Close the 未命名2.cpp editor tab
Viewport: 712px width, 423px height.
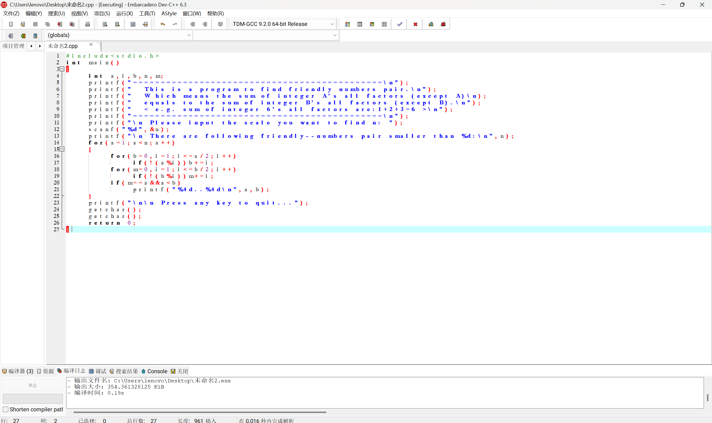(x=91, y=45)
